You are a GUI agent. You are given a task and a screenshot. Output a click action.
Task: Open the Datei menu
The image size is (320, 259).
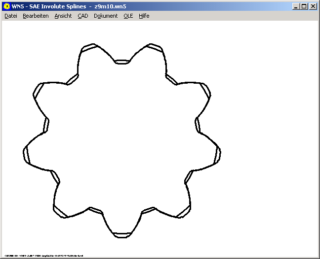point(11,16)
